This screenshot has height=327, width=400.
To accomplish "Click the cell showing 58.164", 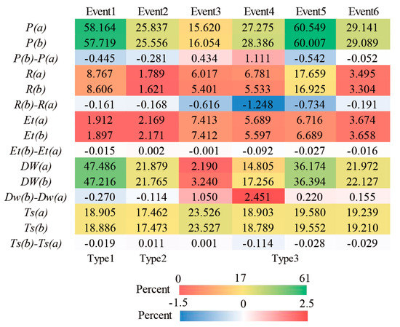I will point(100,27).
